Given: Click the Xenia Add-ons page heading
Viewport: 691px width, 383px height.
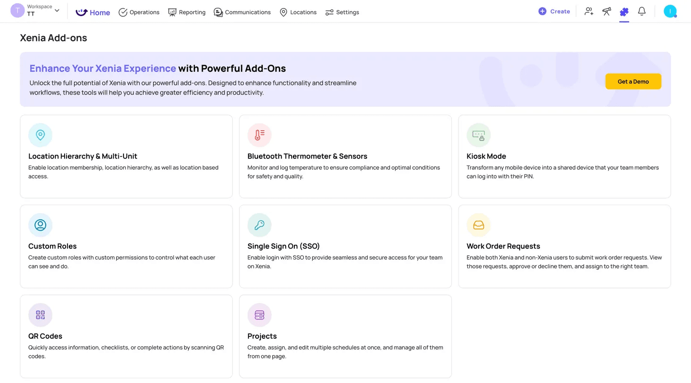Looking at the screenshot, I should click(x=53, y=38).
